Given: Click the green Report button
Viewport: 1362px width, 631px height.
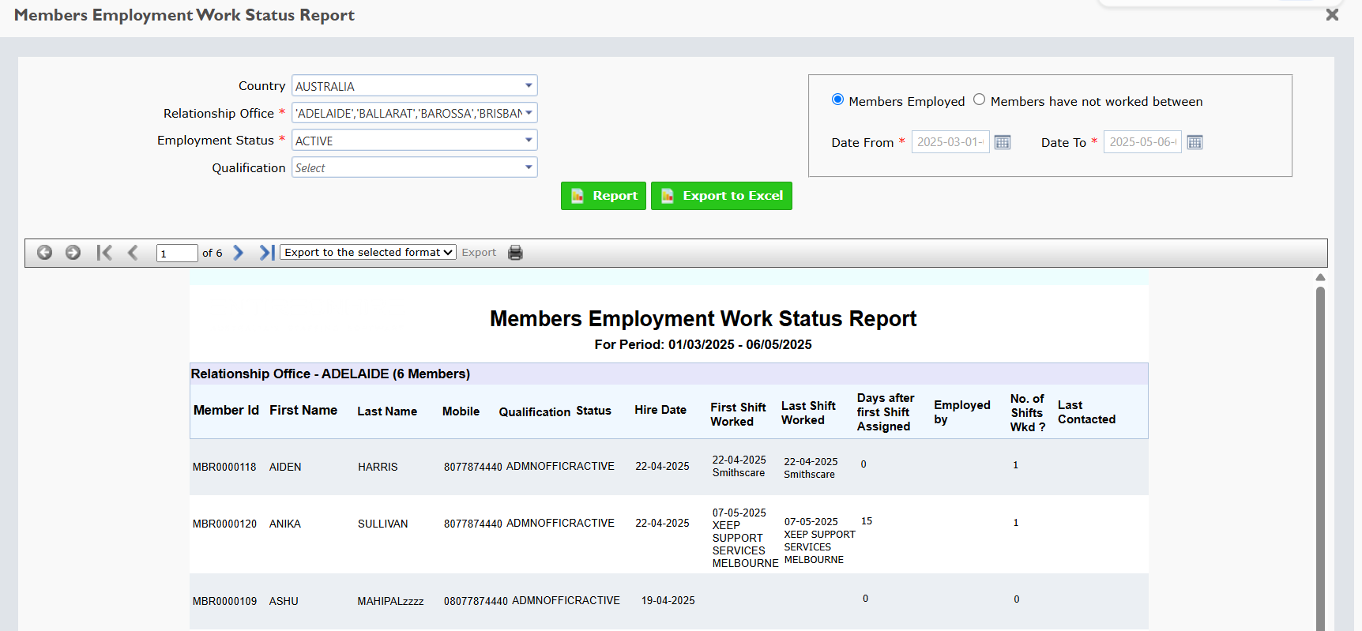Looking at the screenshot, I should pyautogui.click(x=604, y=196).
